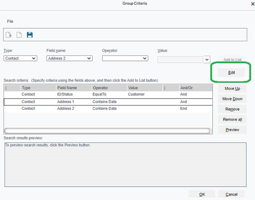Select the ID/Status field name cell
Screen dimensions: 255x200
pos(65,94)
